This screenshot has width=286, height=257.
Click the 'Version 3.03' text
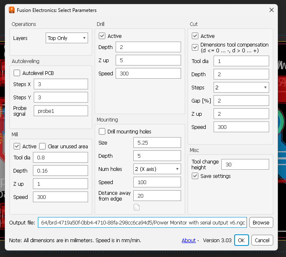[x=217, y=241]
